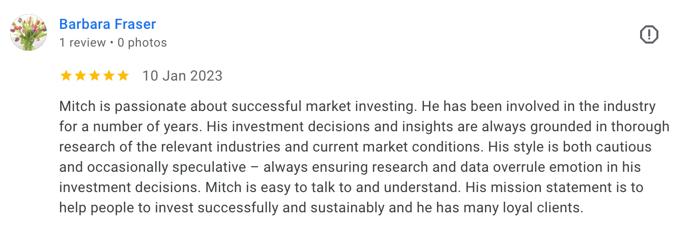Click the "0 photos" count text
The width and height of the screenshot is (693, 226).
tap(142, 43)
